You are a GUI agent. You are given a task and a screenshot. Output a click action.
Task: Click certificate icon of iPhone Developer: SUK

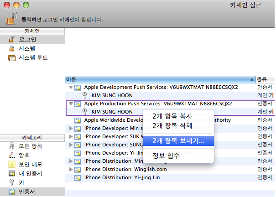[78, 137]
